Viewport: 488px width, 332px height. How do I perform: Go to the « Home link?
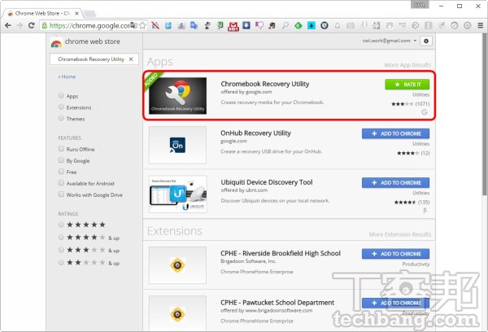pyautogui.click(x=67, y=76)
